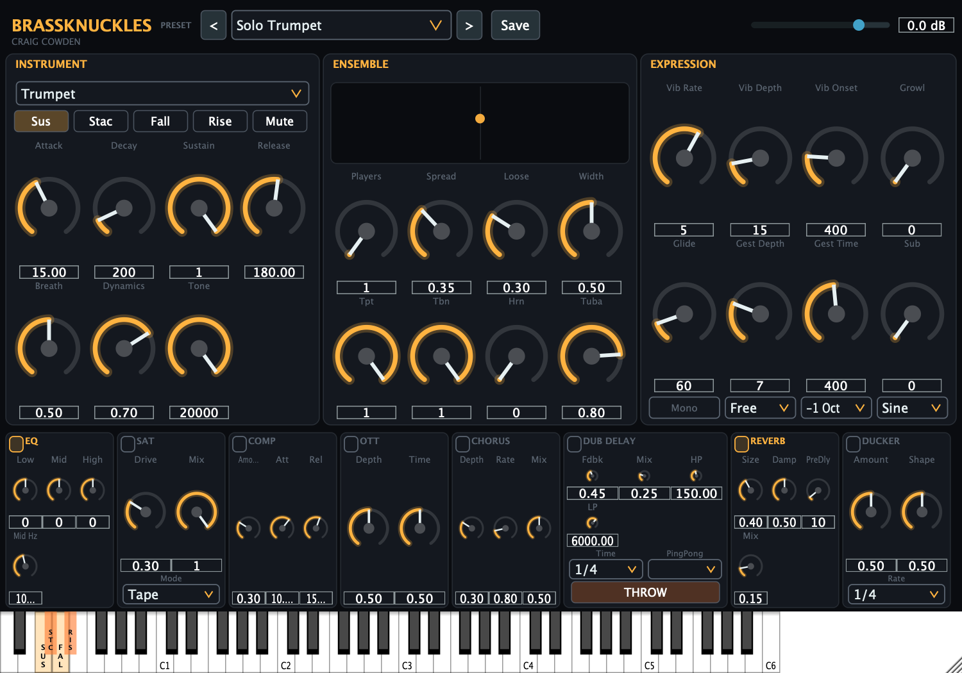Click the Attack knob
962x673 pixels.
[49, 208]
